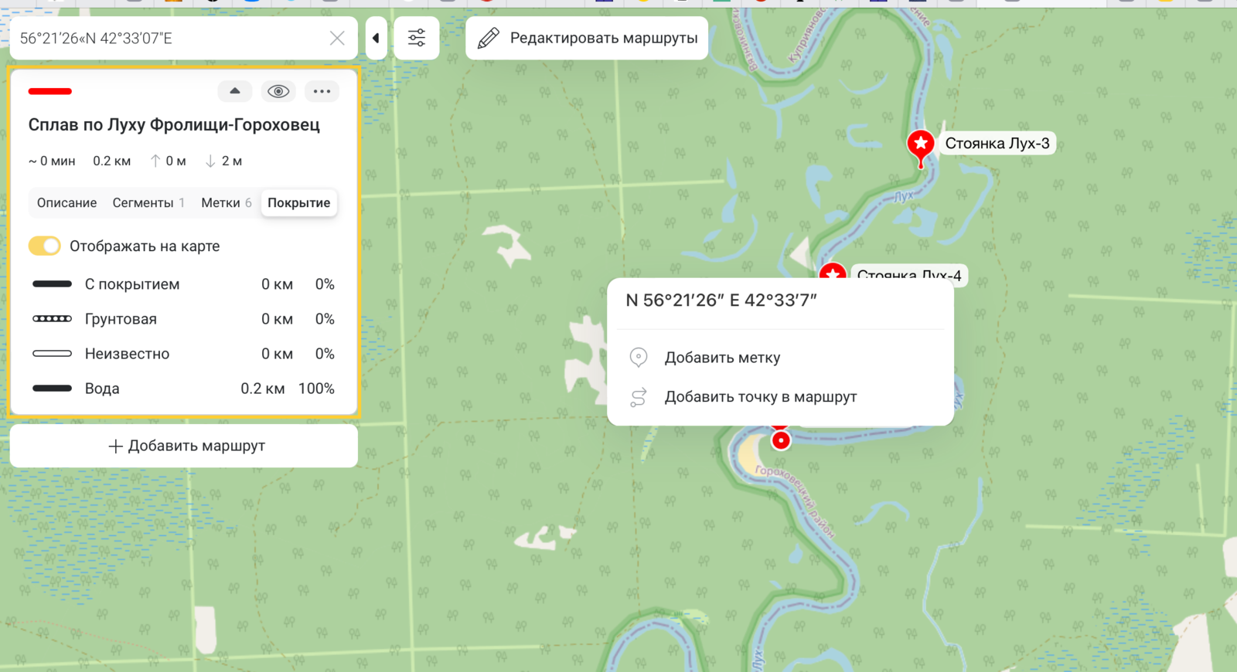Click the pencil Edit routes button
Image resolution: width=1237 pixels, height=672 pixels.
587,38
